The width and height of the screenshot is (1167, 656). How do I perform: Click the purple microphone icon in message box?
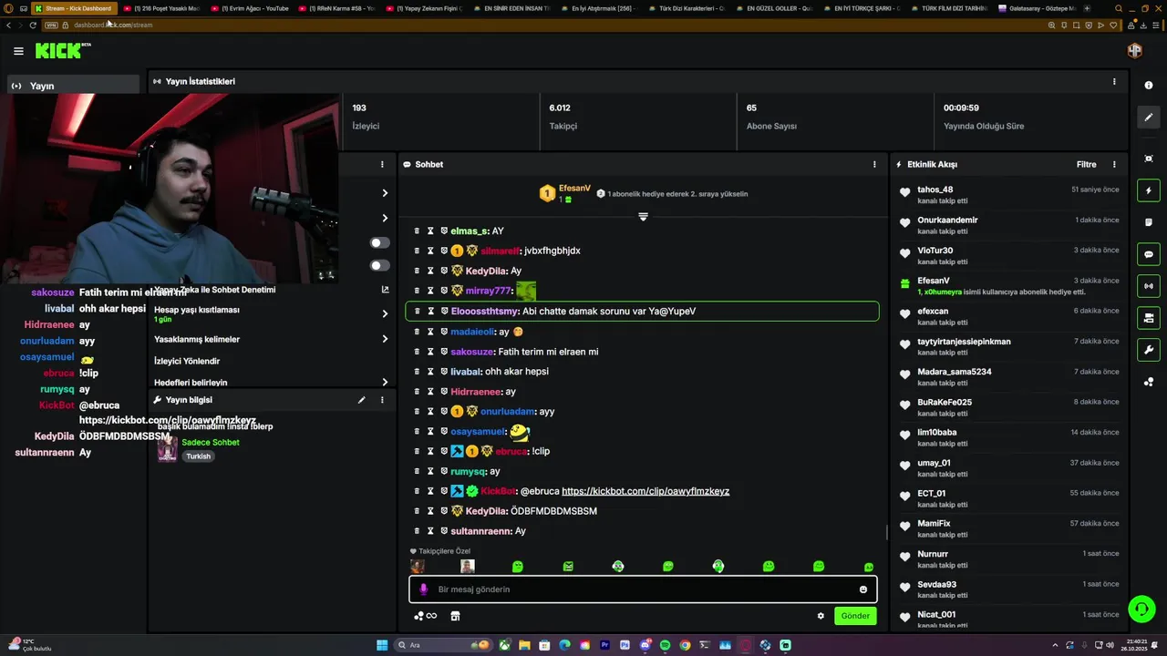tap(423, 589)
